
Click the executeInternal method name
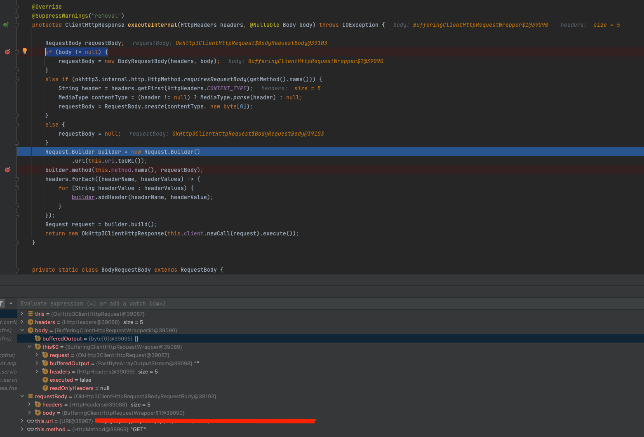click(x=153, y=25)
